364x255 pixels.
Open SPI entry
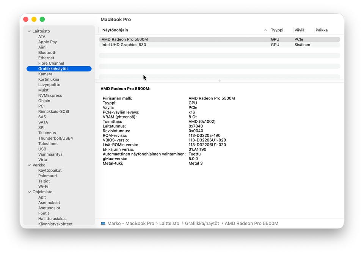pyautogui.click(x=41, y=127)
